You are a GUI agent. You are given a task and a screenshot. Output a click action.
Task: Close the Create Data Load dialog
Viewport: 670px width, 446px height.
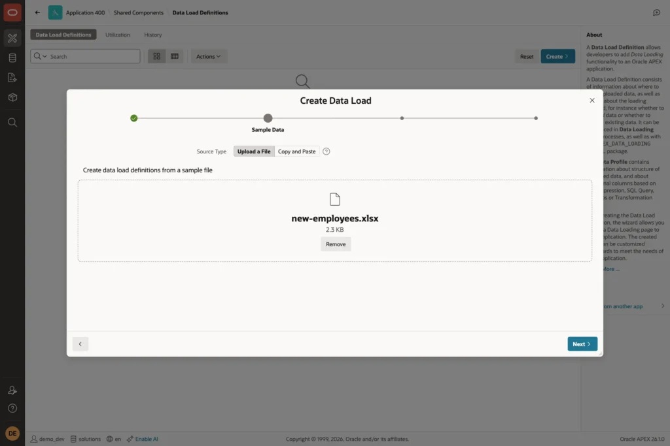pos(591,101)
